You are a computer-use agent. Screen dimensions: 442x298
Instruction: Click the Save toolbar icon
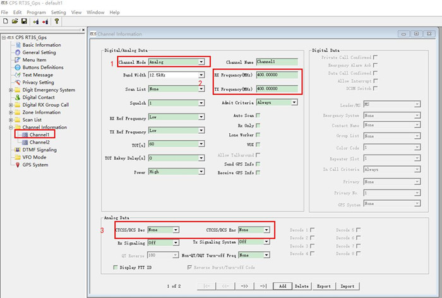click(23, 21)
